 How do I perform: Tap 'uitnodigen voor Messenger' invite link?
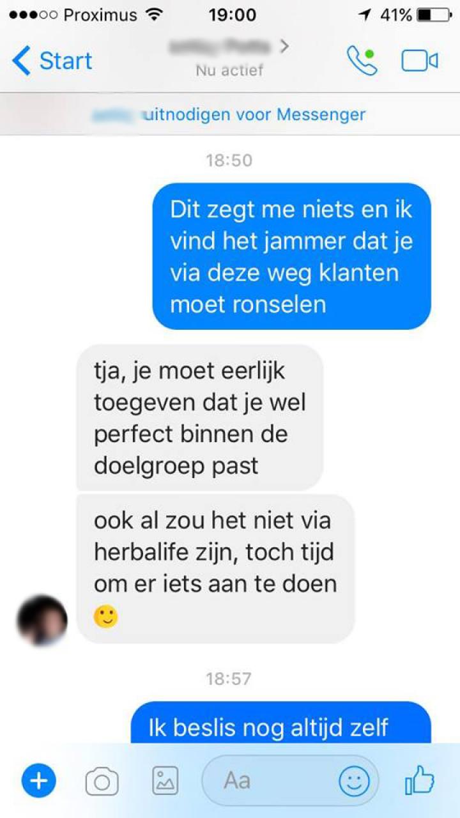coord(254,114)
